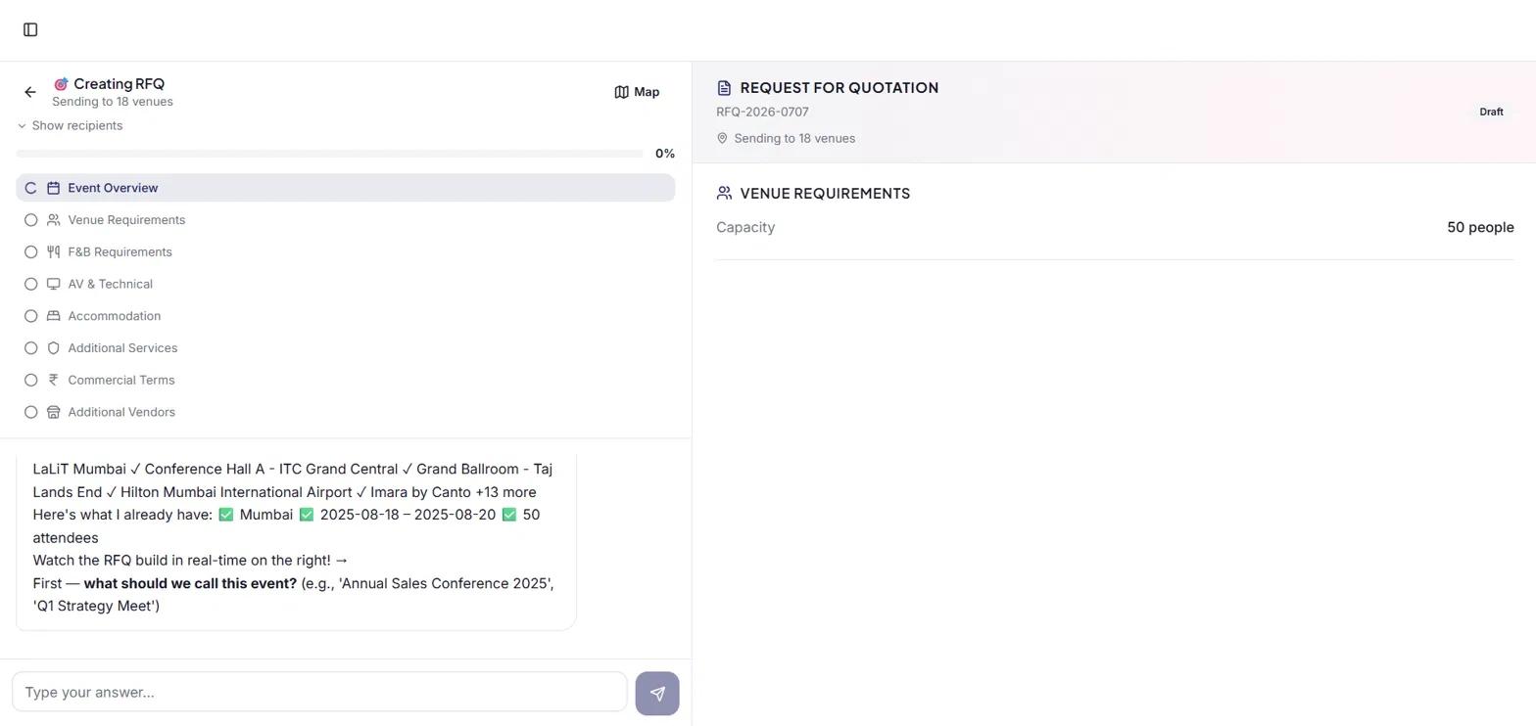The image size is (1536, 726).
Task: Click the Capacity label
Action: pos(745,227)
